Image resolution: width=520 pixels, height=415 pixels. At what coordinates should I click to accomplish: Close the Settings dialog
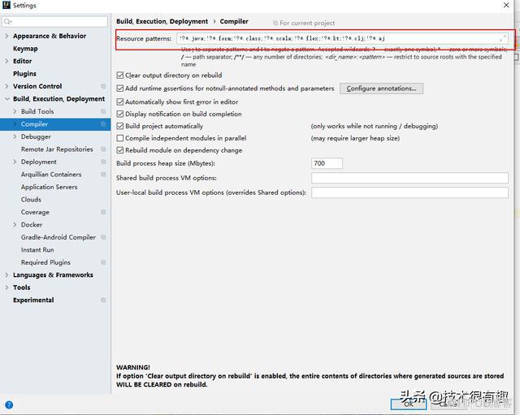[x=506, y=5]
